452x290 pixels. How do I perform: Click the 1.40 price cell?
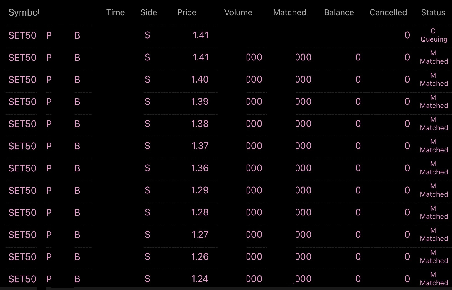click(x=200, y=80)
